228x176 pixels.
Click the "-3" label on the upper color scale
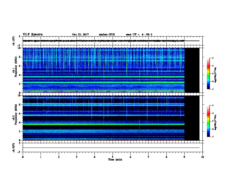click(x=212, y=58)
